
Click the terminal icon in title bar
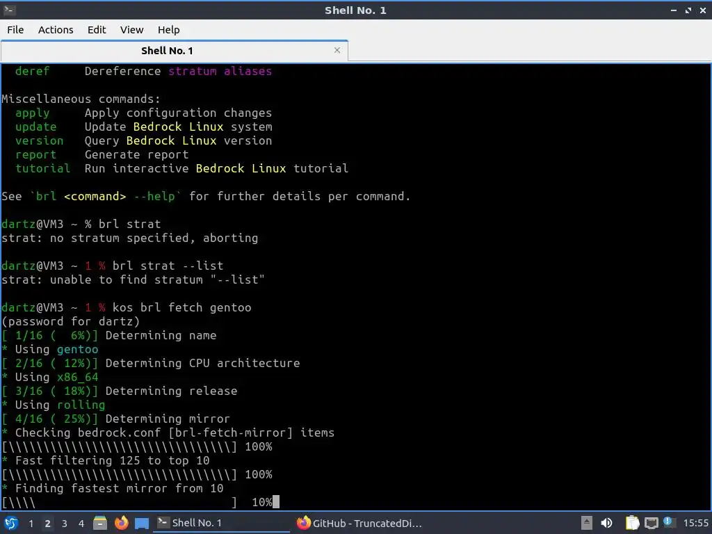pyautogui.click(x=10, y=10)
